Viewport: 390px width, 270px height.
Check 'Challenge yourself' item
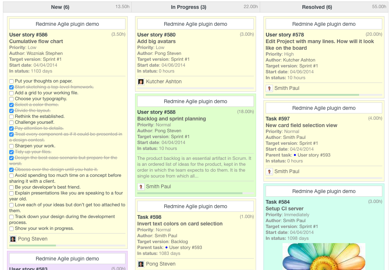(11, 122)
